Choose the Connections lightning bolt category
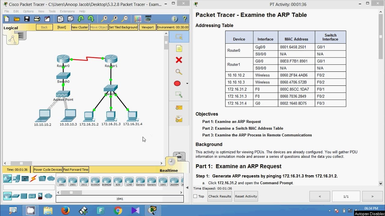 click(x=33, y=179)
